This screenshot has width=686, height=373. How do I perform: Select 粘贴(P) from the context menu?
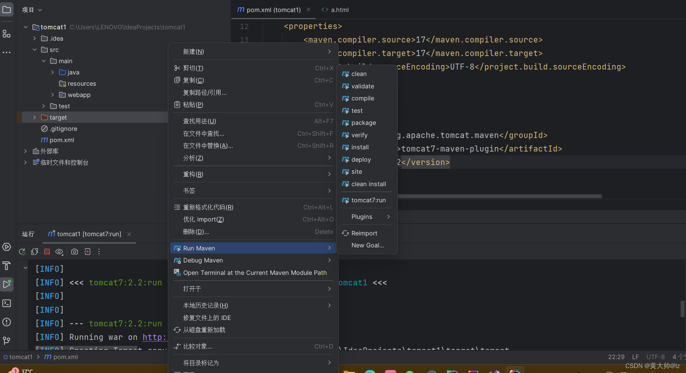253,105
